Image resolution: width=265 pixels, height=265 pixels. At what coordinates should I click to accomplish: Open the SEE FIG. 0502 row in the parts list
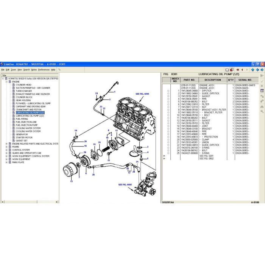207,159
